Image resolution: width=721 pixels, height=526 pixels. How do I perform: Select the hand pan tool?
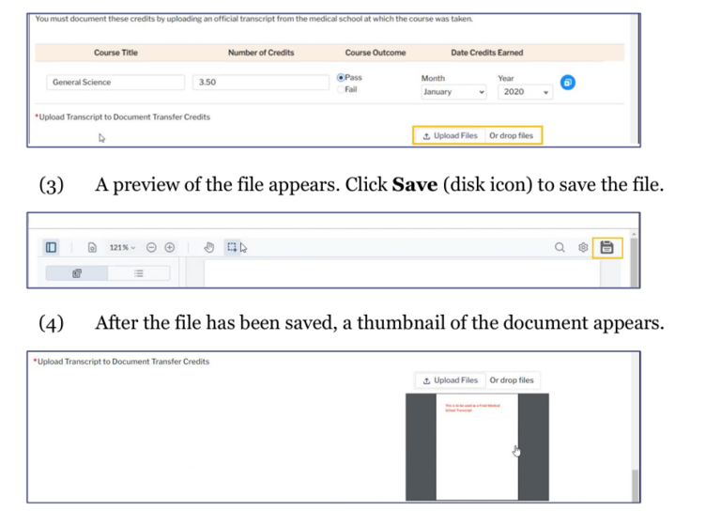point(209,248)
